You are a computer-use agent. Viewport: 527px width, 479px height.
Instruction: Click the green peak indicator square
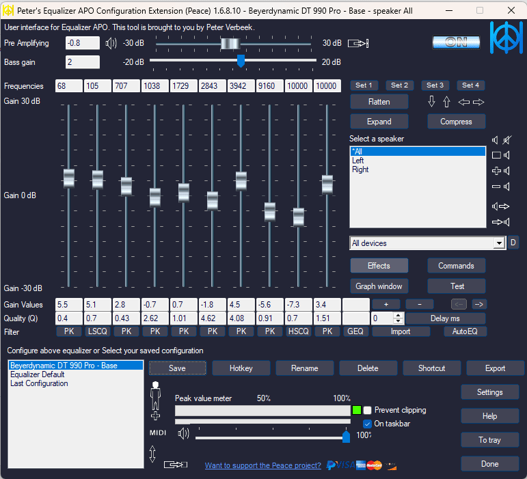coord(357,410)
